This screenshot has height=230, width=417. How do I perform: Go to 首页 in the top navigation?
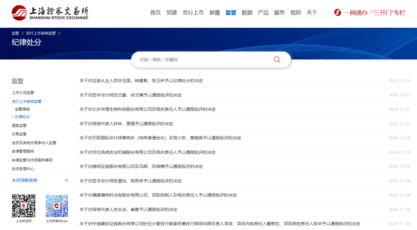pyautogui.click(x=155, y=12)
